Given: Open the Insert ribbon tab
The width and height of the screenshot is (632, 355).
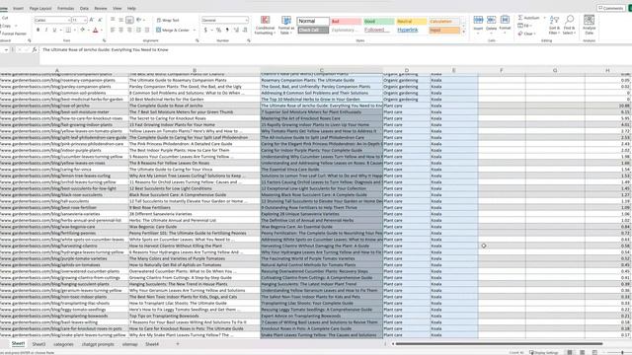Looking at the screenshot, I should tap(18, 8).
